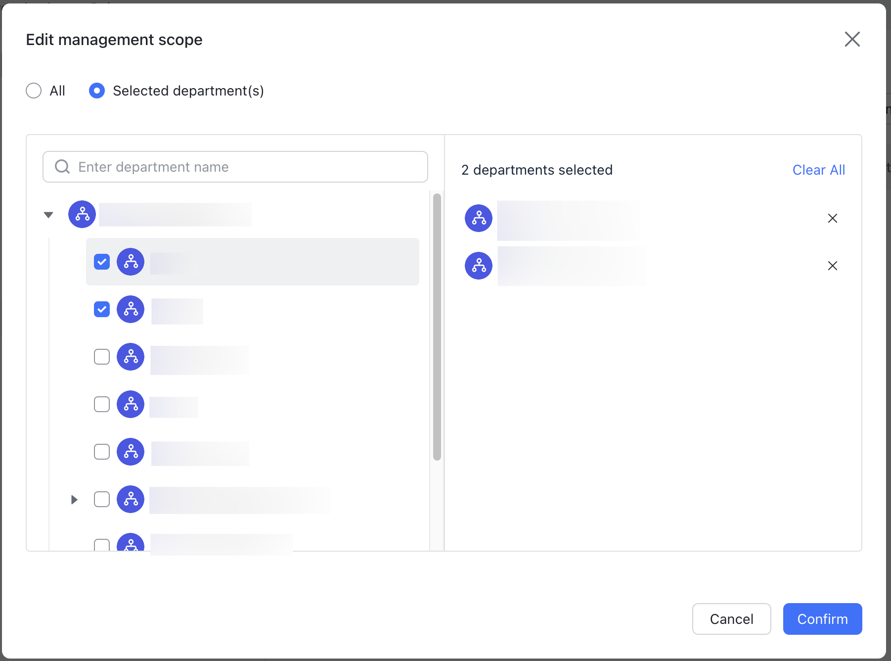Click the org icon next to the expandable subdepartment
891x661 pixels.
(x=130, y=499)
